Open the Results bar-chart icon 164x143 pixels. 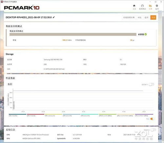coord(151,6)
